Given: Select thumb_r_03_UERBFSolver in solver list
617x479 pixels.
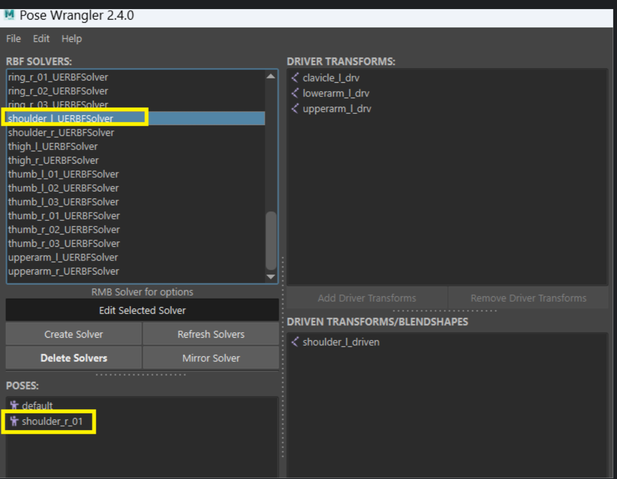Looking at the screenshot, I should [x=136, y=244].
